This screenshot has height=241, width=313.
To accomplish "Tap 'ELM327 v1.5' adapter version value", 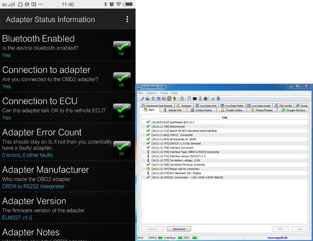I will point(17,217).
